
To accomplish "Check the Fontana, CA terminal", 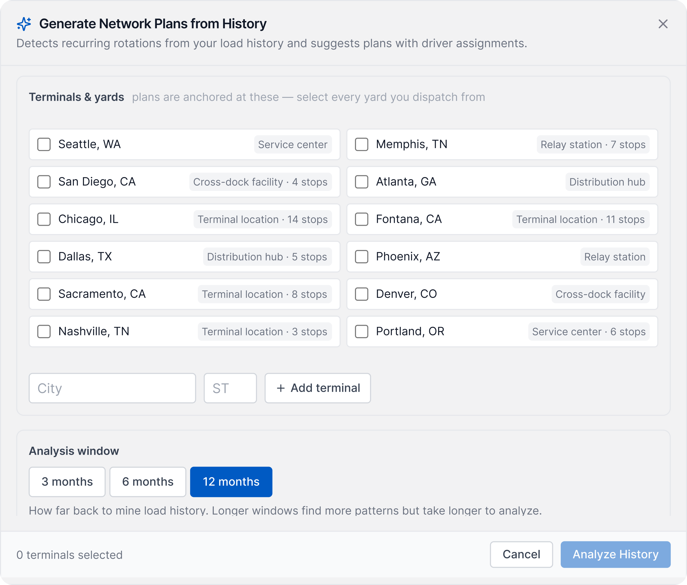I will click(x=361, y=219).
